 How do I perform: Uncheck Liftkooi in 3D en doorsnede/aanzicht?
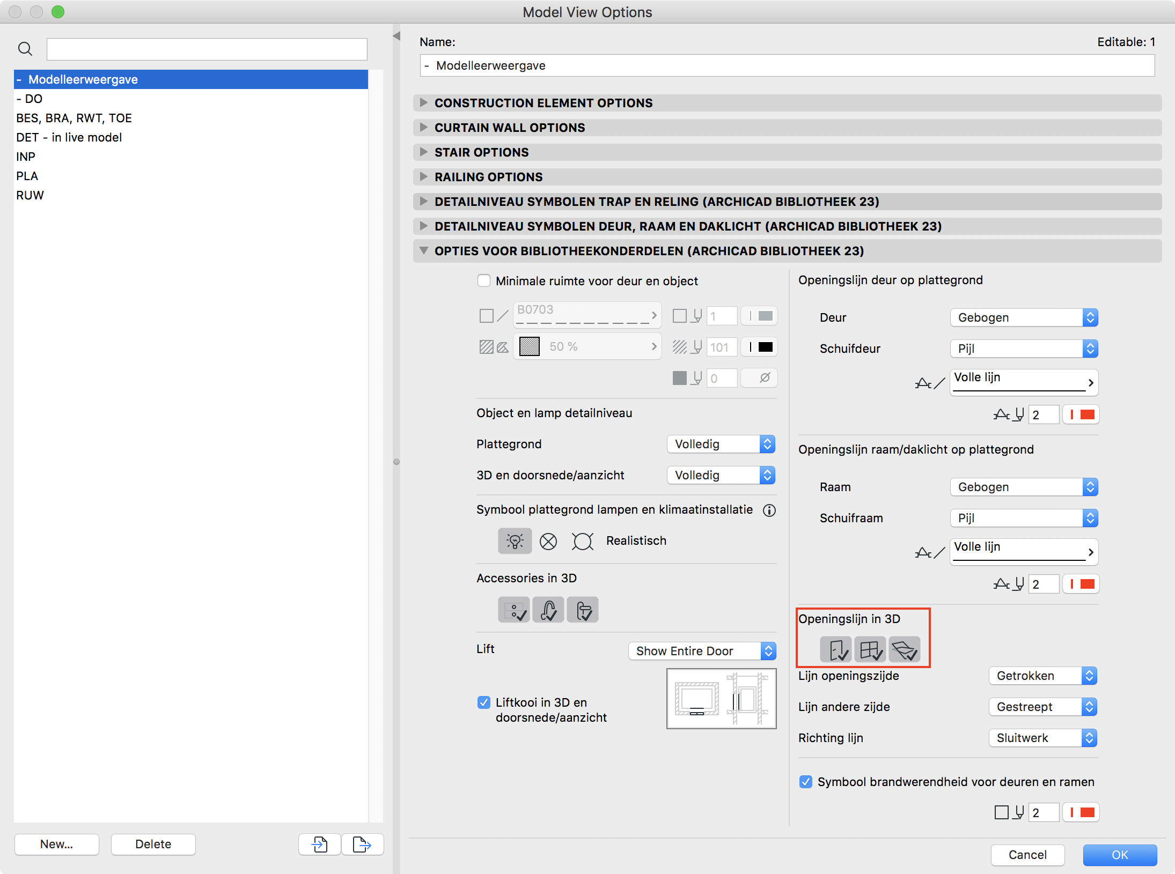coord(484,702)
